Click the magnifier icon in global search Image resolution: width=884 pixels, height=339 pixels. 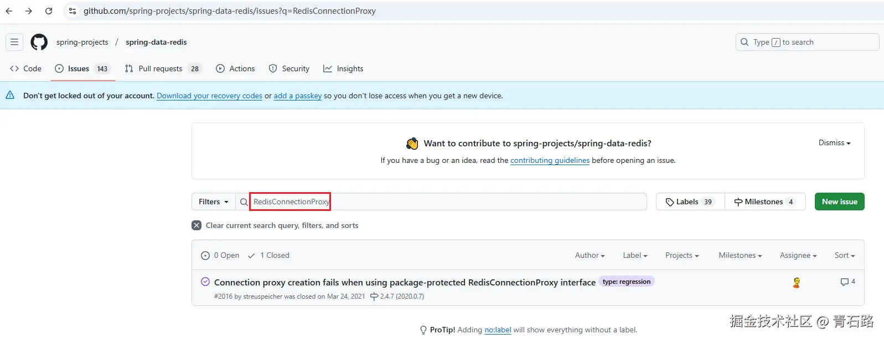[745, 42]
